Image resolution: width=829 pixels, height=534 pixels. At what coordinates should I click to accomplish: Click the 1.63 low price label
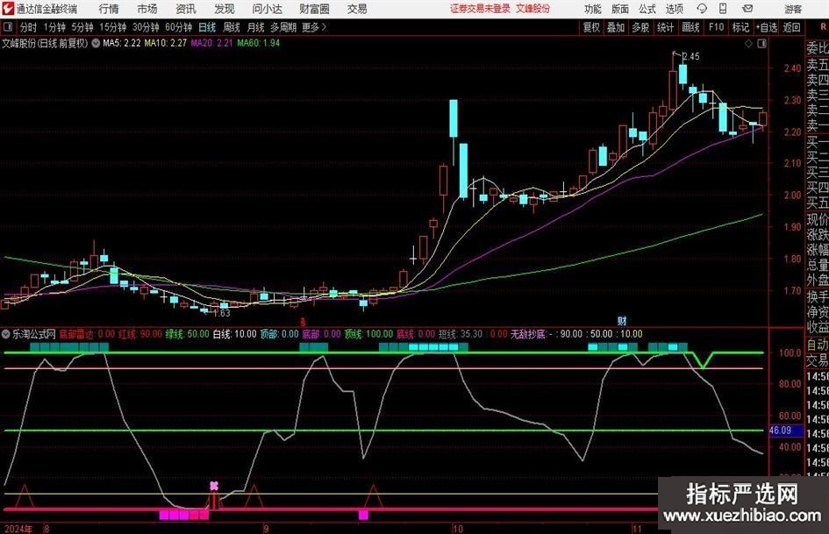click(222, 313)
